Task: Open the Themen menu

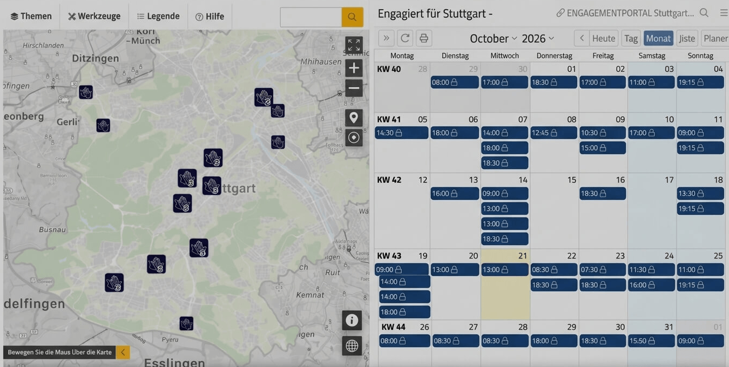Action: coord(31,16)
